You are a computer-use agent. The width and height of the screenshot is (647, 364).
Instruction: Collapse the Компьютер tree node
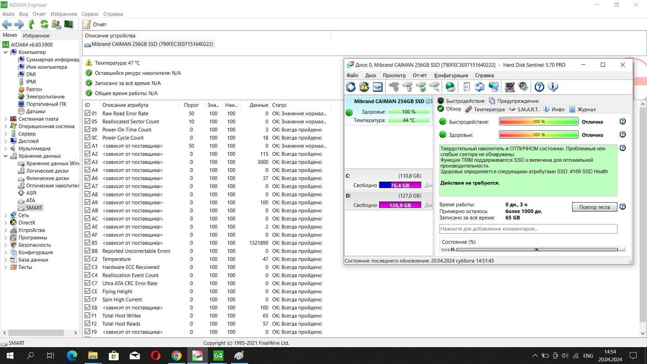(x=6, y=52)
